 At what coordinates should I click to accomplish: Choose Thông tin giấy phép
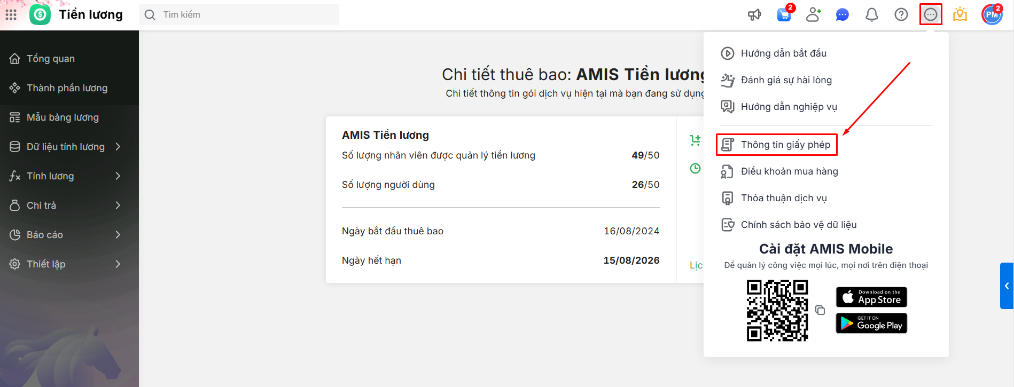tap(777, 145)
